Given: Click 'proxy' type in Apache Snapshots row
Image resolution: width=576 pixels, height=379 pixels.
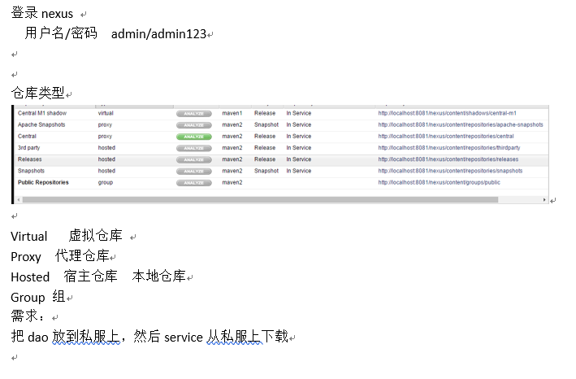Looking at the screenshot, I should [105, 124].
